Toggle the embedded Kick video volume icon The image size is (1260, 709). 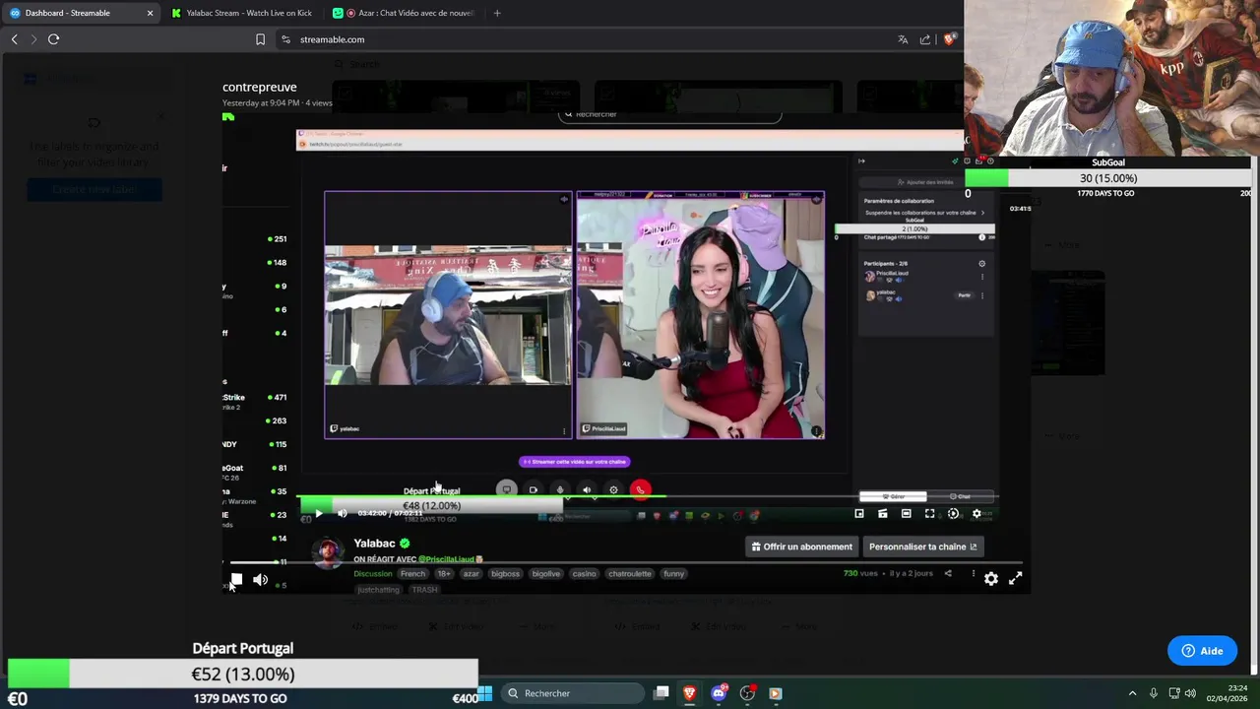click(342, 514)
